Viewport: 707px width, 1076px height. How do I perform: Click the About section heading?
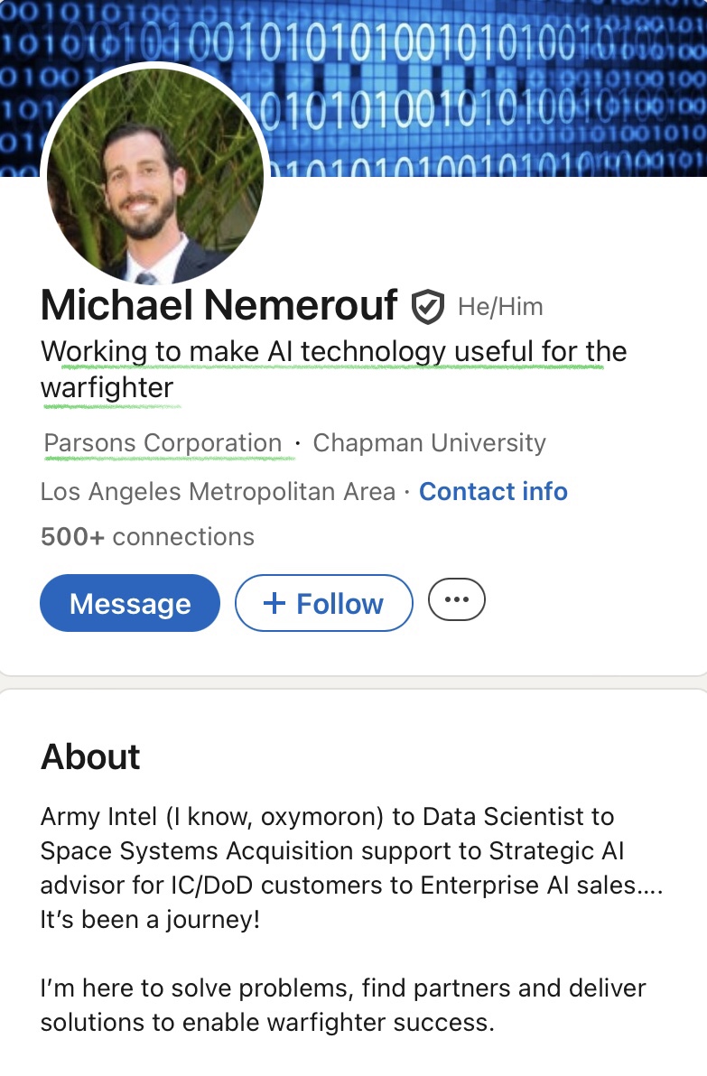[x=90, y=756]
